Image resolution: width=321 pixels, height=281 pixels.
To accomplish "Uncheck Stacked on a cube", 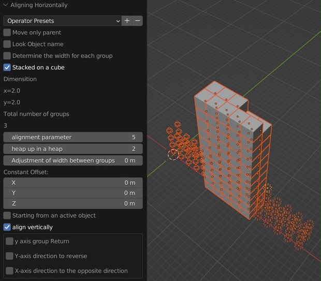I will [7, 67].
